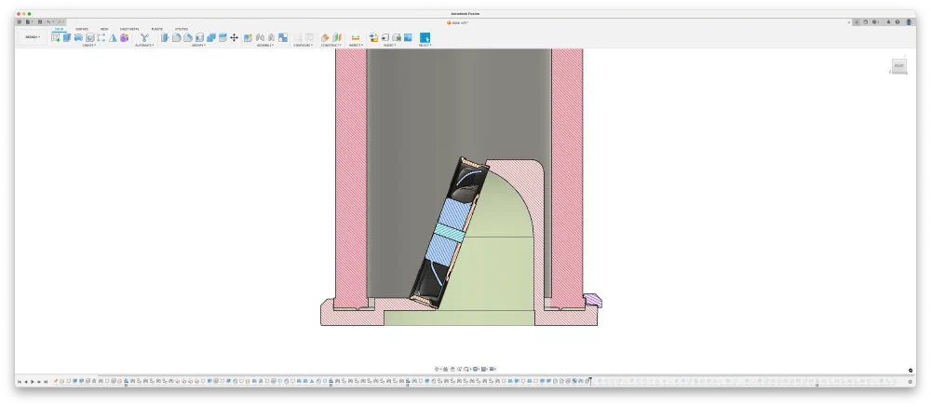This screenshot has height=407, width=931.
Task: Activate the Select arrow tool
Action: pos(425,37)
